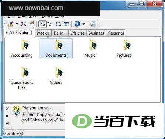
Task: Switch to the Weekly tab
Action: tap(43, 33)
